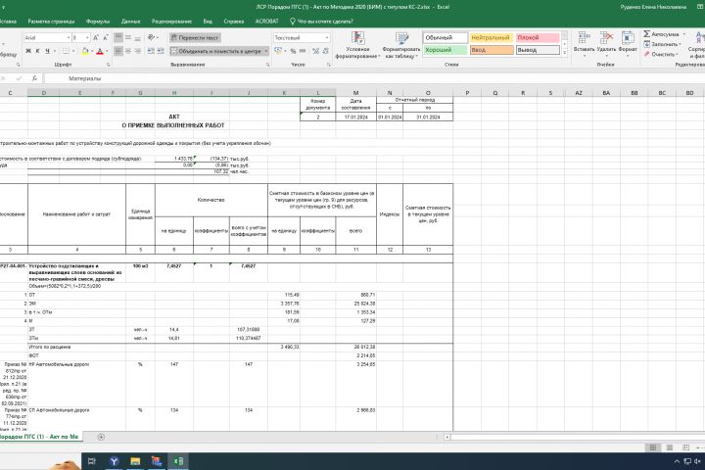Align text to middle of cell
705x470 pixels.
coord(128,38)
